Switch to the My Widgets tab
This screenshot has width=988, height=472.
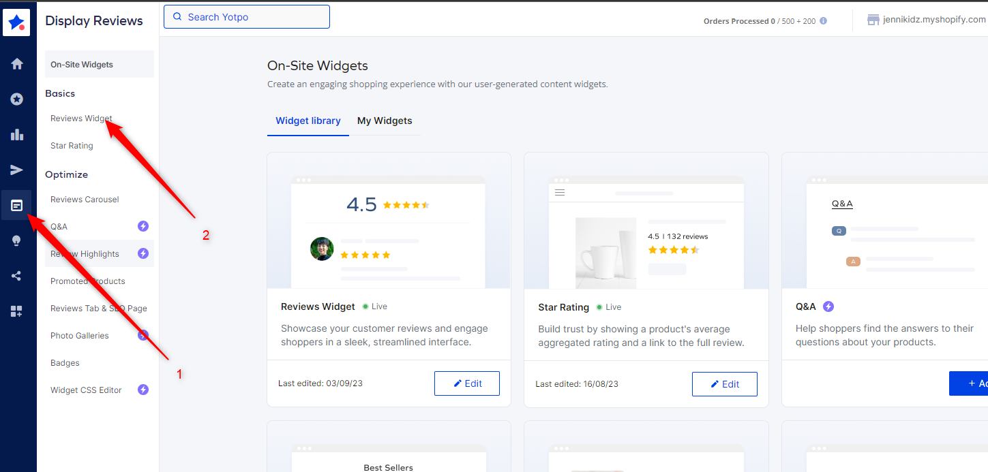[385, 121]
